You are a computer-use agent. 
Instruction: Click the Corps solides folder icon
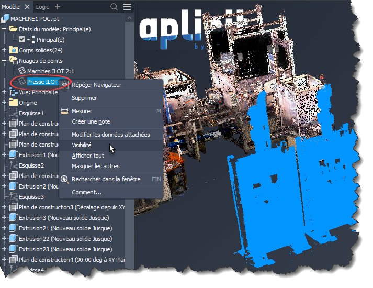coord(13,50)
